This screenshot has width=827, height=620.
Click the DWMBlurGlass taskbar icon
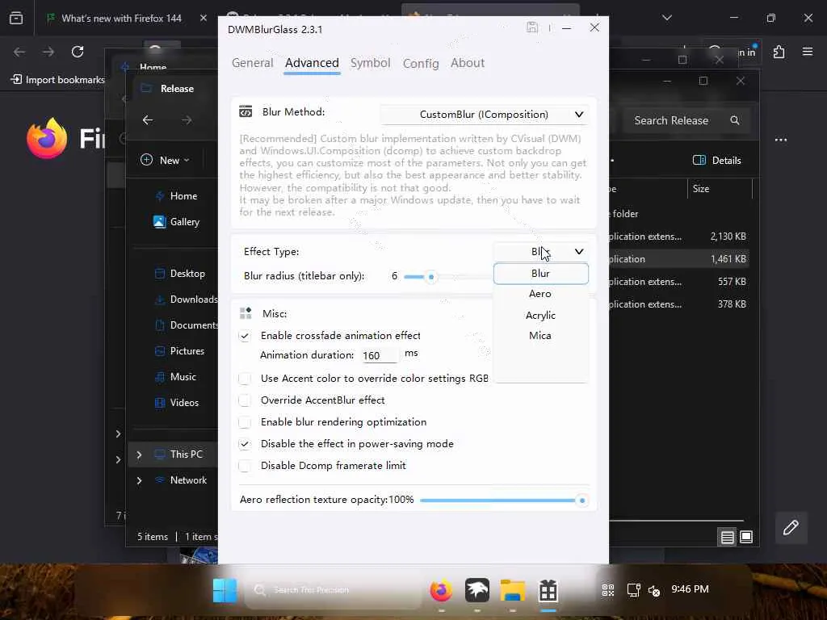click(548, 590)
